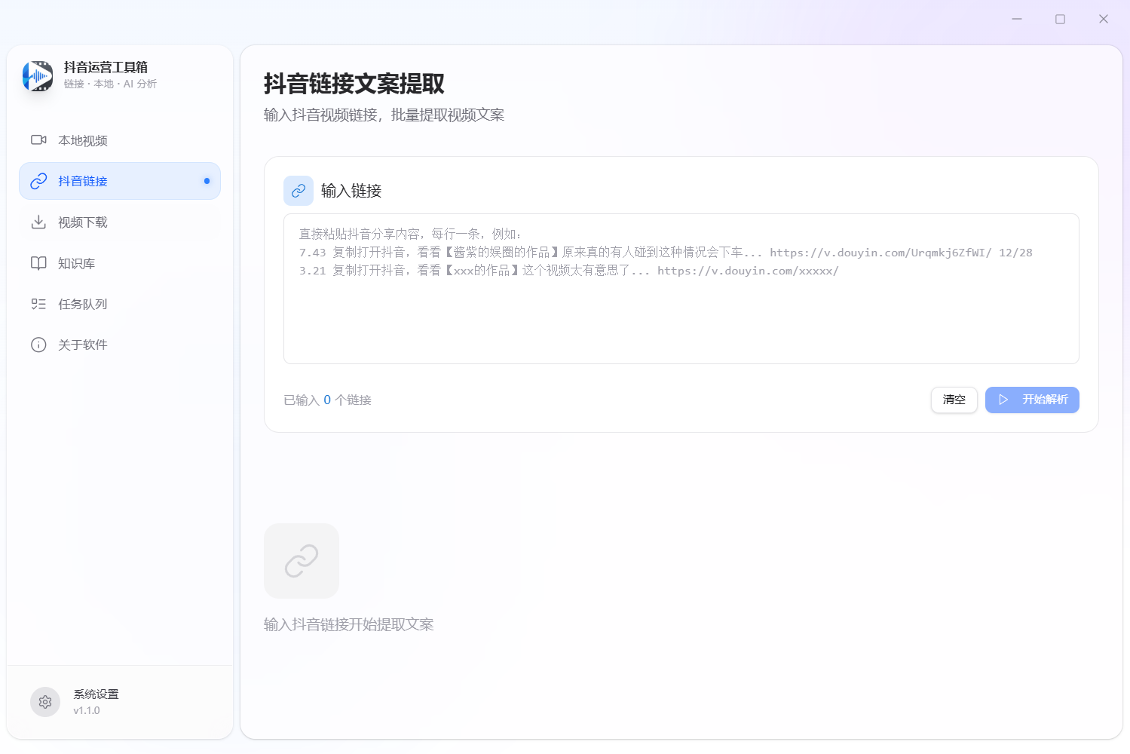Open settings via the gear icon
Viewport: 1130px width, 754px height.
coord(45,702)
